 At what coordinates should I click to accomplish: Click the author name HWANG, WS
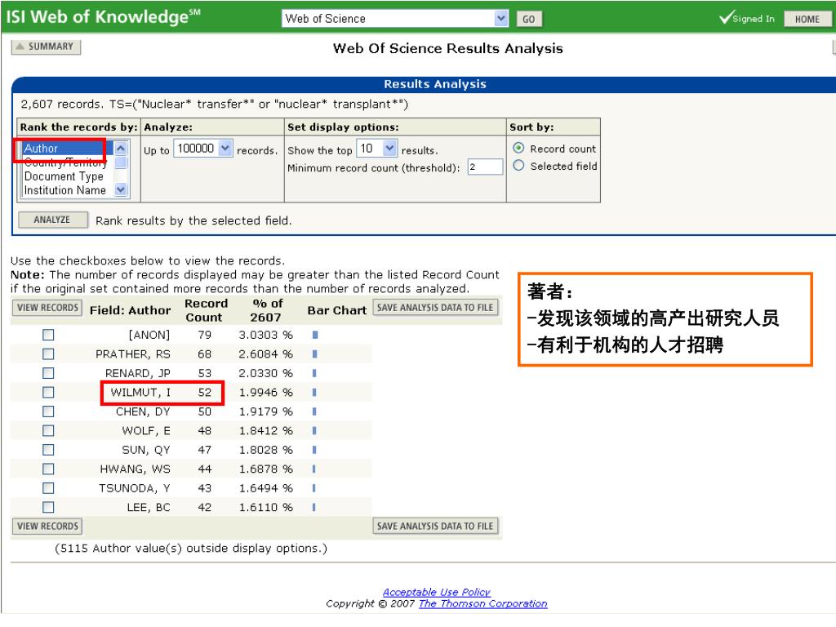pos(136,469)
